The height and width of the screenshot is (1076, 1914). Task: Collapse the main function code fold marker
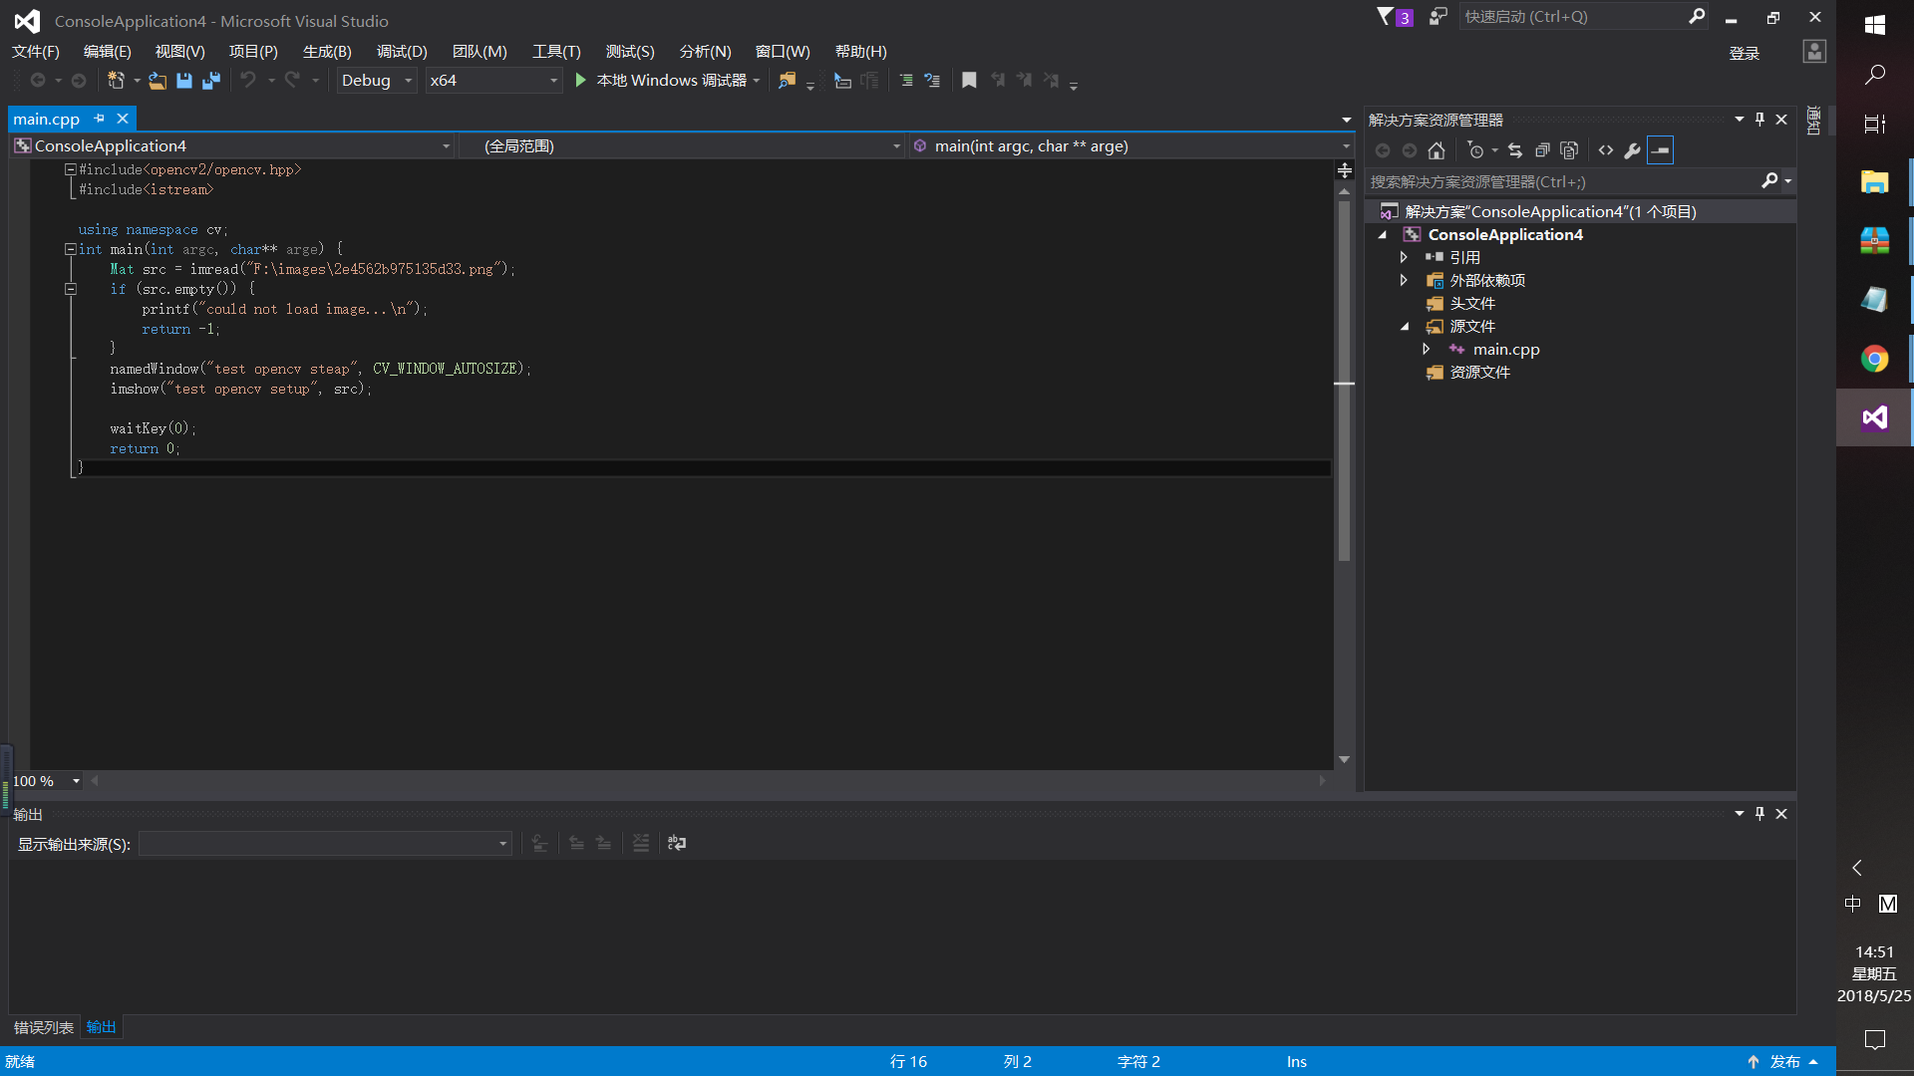(x=71, y=250)
